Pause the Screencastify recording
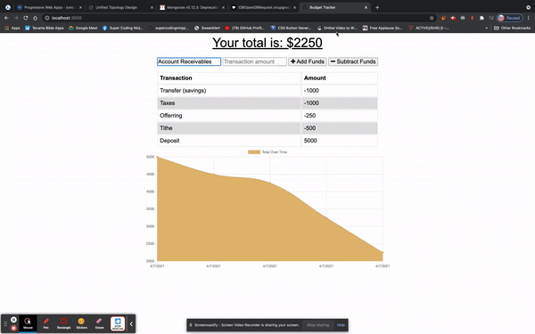Screen dimensions: 535x334 (x=13, y=320)
